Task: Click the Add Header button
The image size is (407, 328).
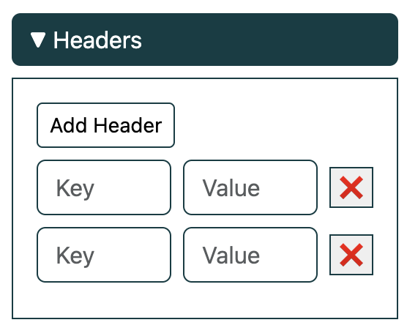Action: click(x=105, y=125)
